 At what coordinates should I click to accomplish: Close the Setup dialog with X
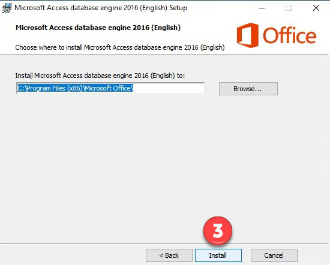(316, 8)
